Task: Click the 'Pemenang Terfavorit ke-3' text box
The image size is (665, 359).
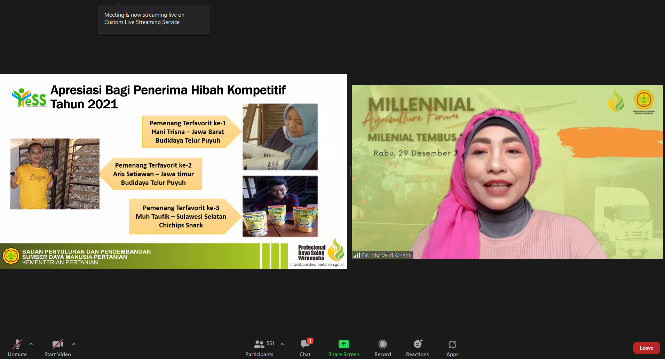Action: 185,217
